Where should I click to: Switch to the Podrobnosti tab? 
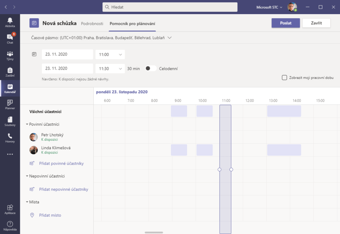(x=92, y=24)
